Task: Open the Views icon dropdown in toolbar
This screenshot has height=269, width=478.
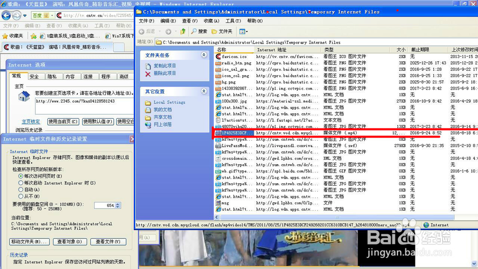Action: [x=243, y=32]
